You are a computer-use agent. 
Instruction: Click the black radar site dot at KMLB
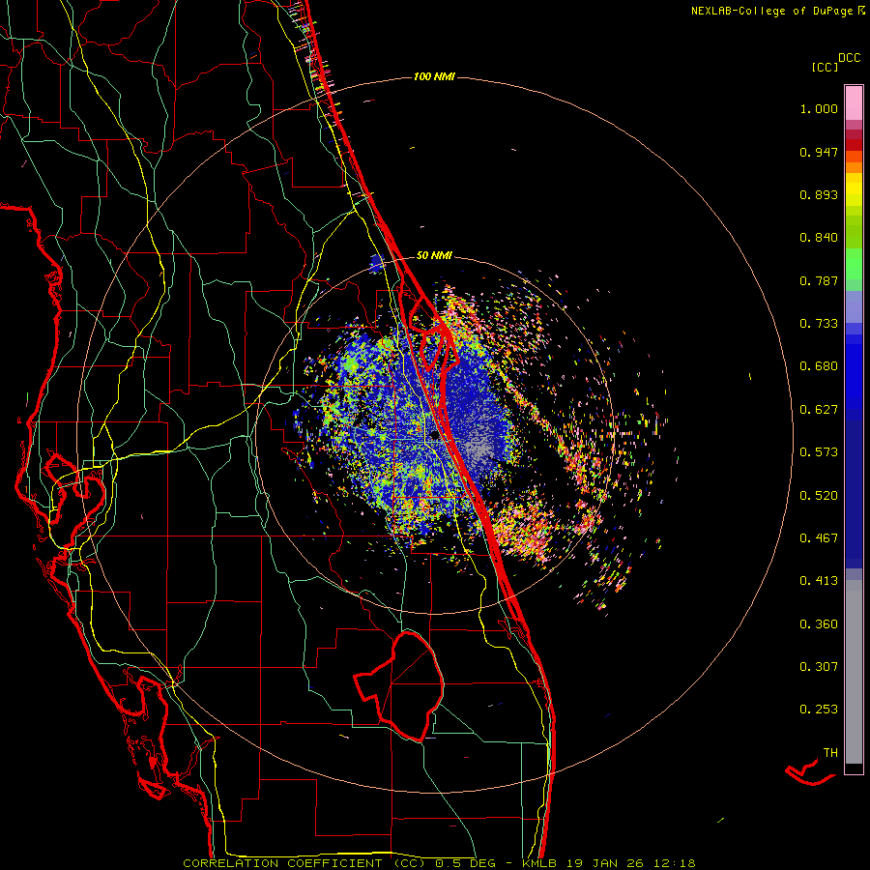point(435,436)
